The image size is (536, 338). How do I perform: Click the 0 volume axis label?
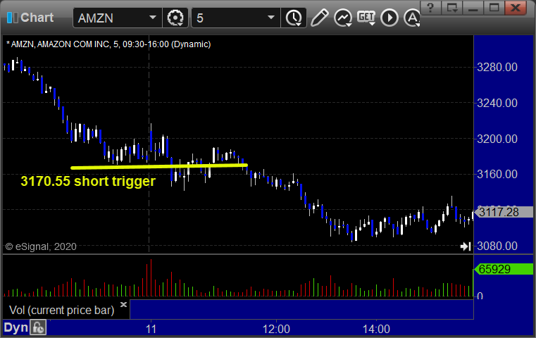[x=480, y=296]
